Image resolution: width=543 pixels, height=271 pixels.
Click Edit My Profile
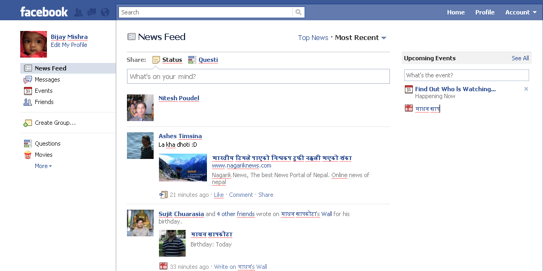(x=69, y=45)
